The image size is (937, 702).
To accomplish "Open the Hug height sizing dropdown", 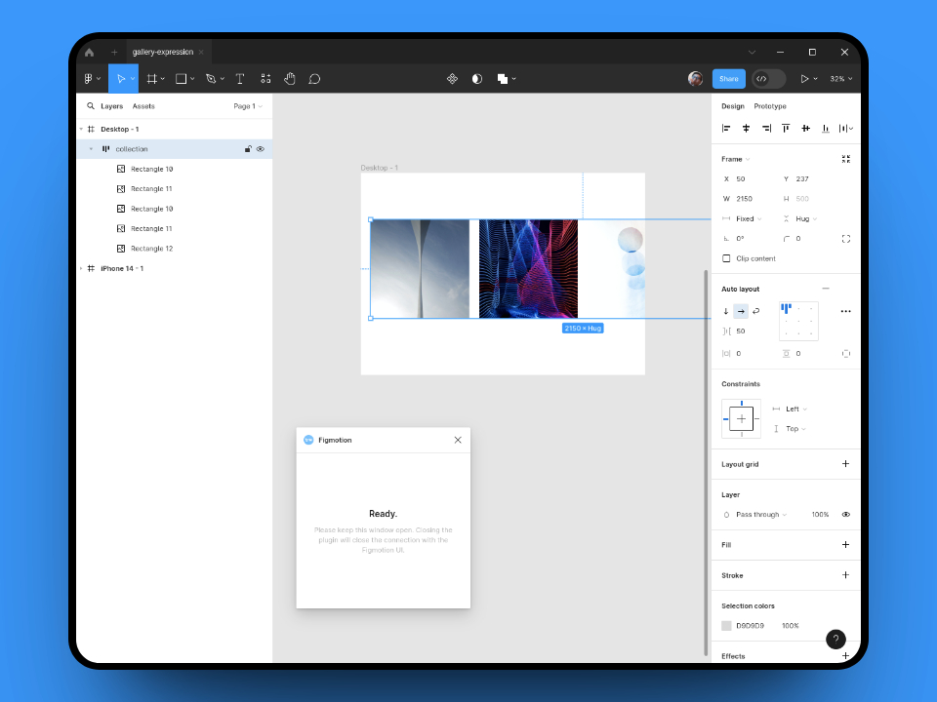I will click(806, 219).
